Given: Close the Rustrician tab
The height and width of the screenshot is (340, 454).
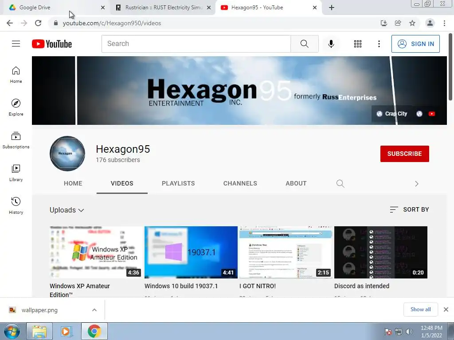Looking at the screenshot, I should pyautogui.click(x=209, y=8).
